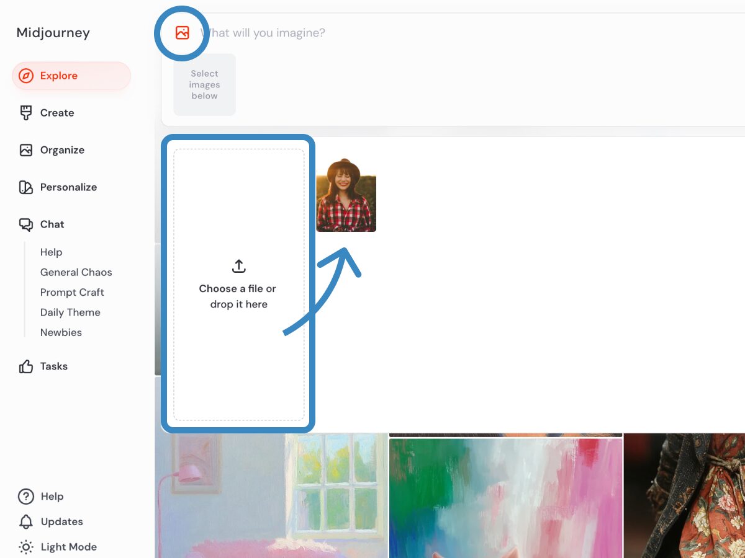Image resolution: width=745 pixels, height=558 pixels.
Task: Click the Create paintbrush icon
Action: pyautogui.click(x=25, y=113)
